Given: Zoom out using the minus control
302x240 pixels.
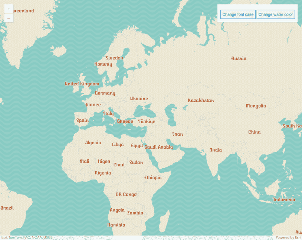Looking at the screenshot, I should pos(9,18).
